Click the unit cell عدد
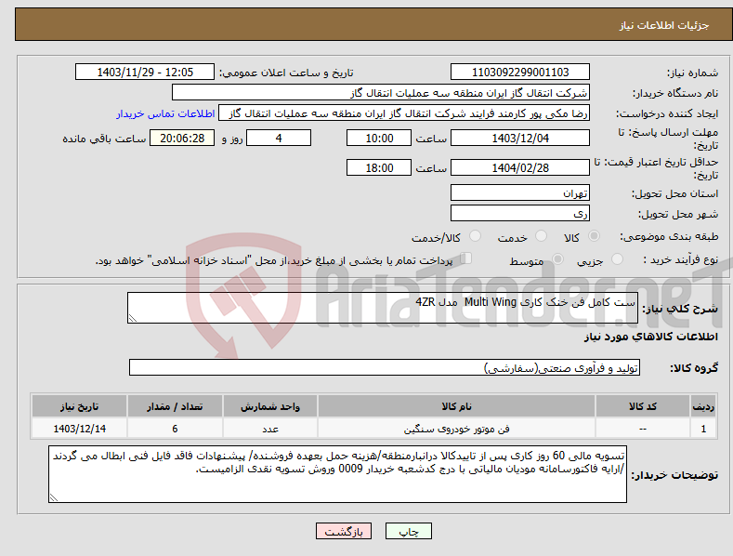This screenshot has height=556, width=733. (270, 429)
